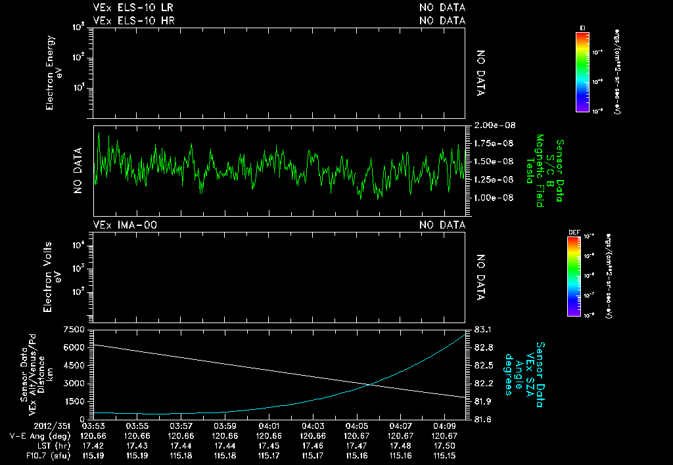
Task: Click the 1.50e-08 tick label
Action: pyautogui.click(x=494, y=162)
